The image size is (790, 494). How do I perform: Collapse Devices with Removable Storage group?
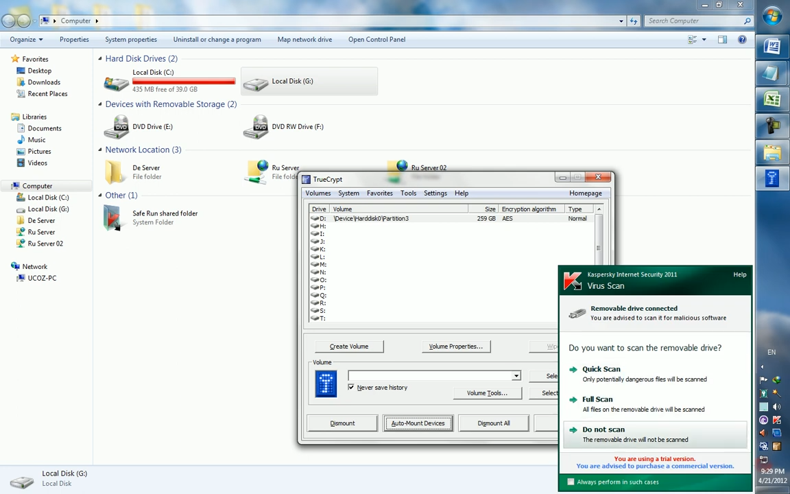pyautogui.click(x=99, y=104)
